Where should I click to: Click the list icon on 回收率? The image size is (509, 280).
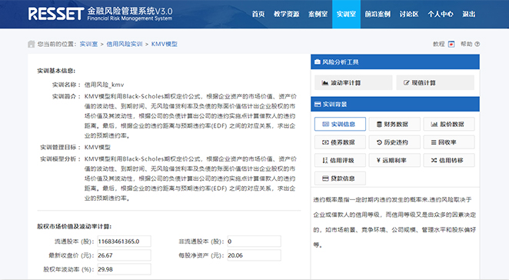click(x=434, y=142)
